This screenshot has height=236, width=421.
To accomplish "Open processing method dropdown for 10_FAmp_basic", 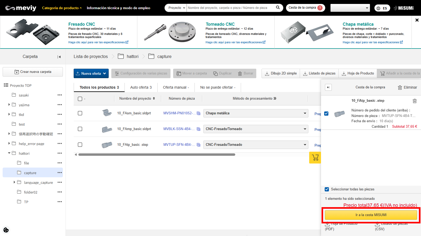I will pyautogui.click(x=255, y=129).
